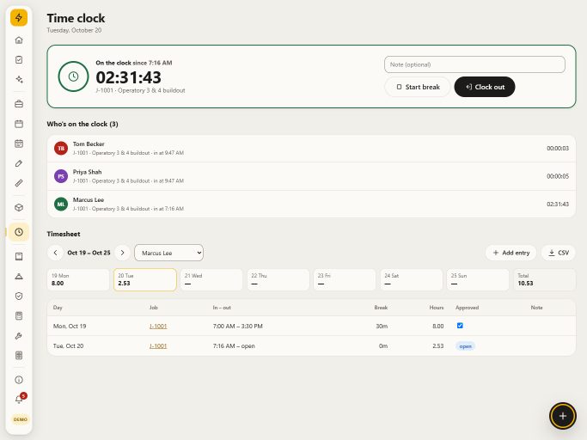Select the 23 Fri day card
Viewport: 587px width, 440px height.
[x=345, y=280]
